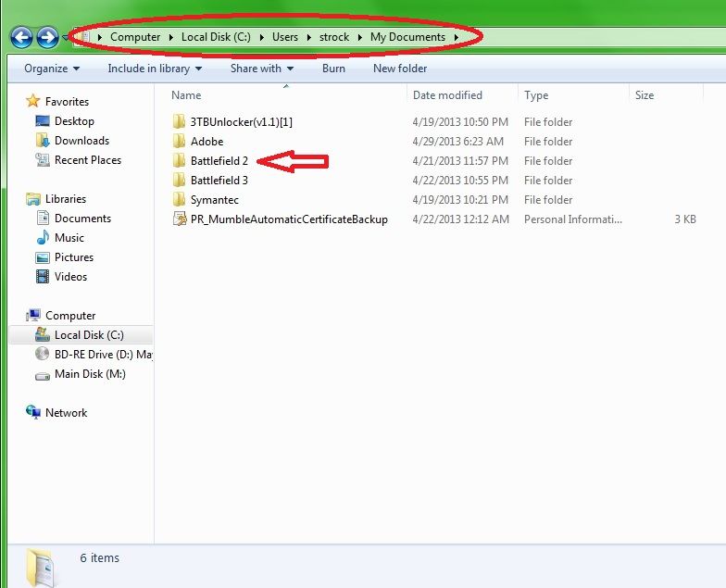Open the Battlefield 3 folder

[x=219, y=181]
